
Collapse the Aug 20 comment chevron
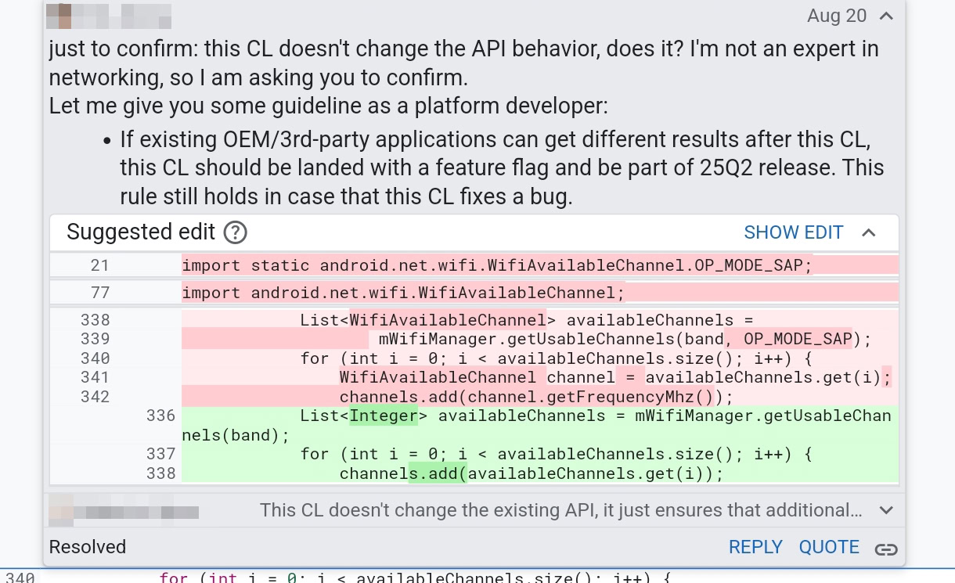[x=886, y=16]
